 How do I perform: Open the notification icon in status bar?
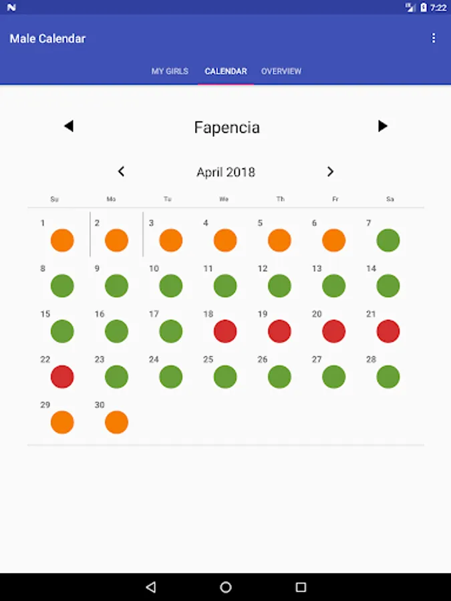coord(11,7)
